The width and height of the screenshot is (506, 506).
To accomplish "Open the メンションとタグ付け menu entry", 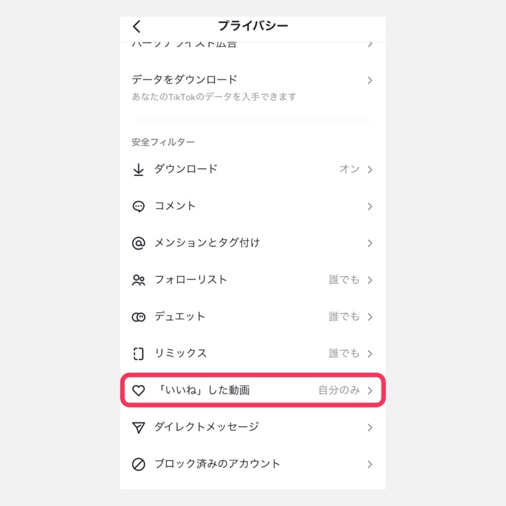I will click(253, 243).
